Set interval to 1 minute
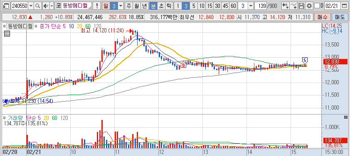Screen dimensions: 350x156 [178, 6]
